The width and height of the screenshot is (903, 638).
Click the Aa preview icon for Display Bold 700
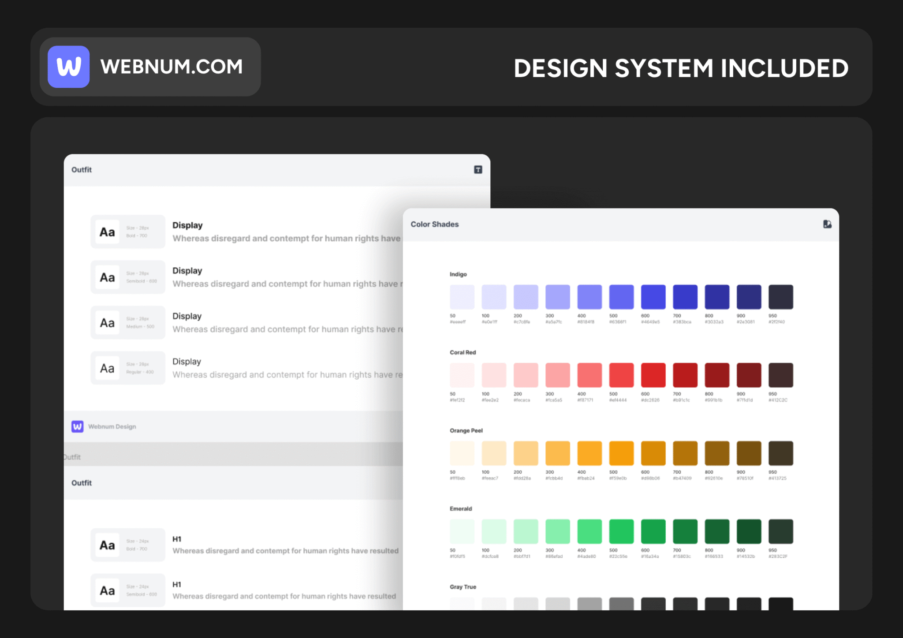click(x=107, y=231)
